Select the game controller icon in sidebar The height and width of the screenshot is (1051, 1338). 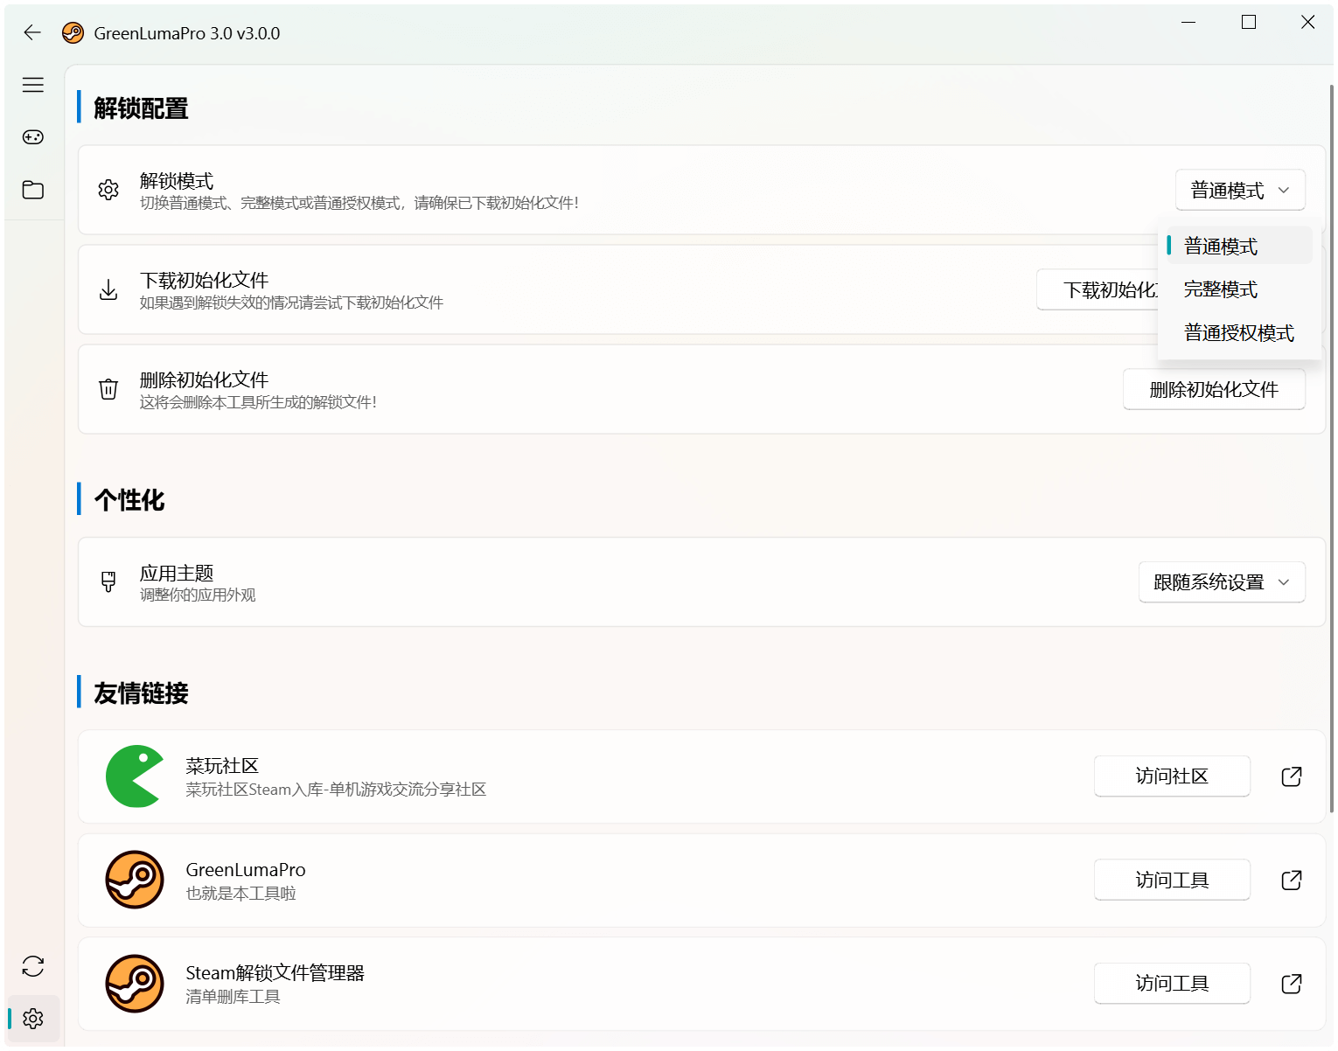32,137
